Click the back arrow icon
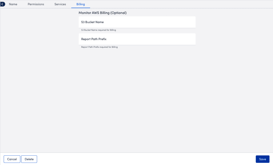This screenshot has width=273, height=165. [2, 4]
